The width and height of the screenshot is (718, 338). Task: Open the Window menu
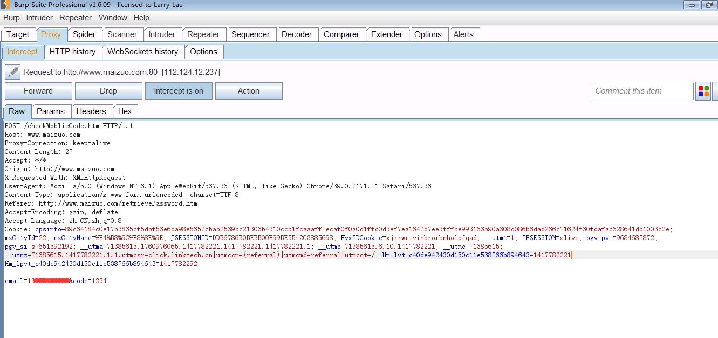point(113,18)
